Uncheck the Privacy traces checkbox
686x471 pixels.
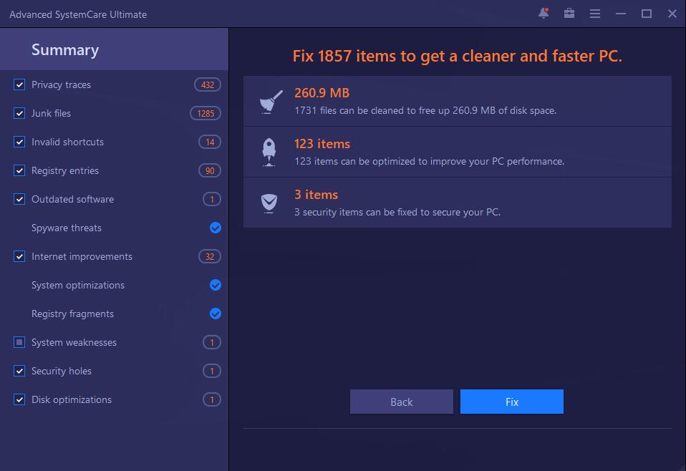(x=19, y=84)
